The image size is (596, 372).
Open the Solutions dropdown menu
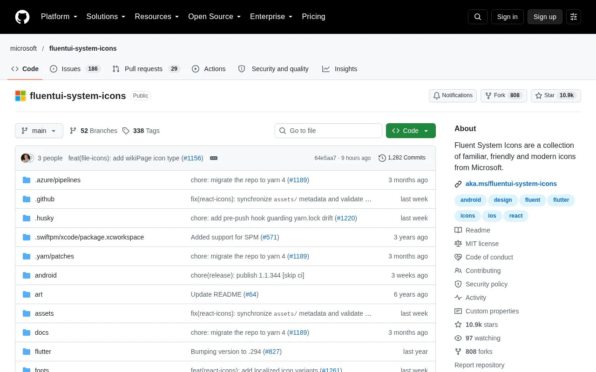pos(106,17)
